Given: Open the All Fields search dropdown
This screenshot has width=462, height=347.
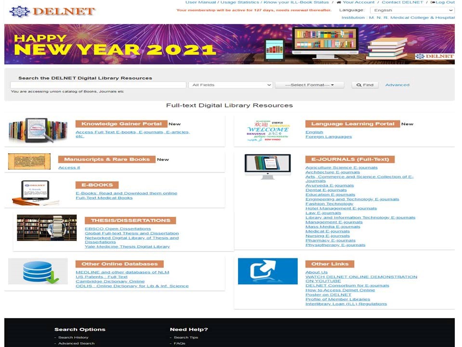Looking at the screenshot, I should click(x=231, y=85).
